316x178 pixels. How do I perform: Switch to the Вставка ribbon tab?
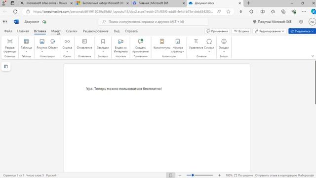pos(40,31)
